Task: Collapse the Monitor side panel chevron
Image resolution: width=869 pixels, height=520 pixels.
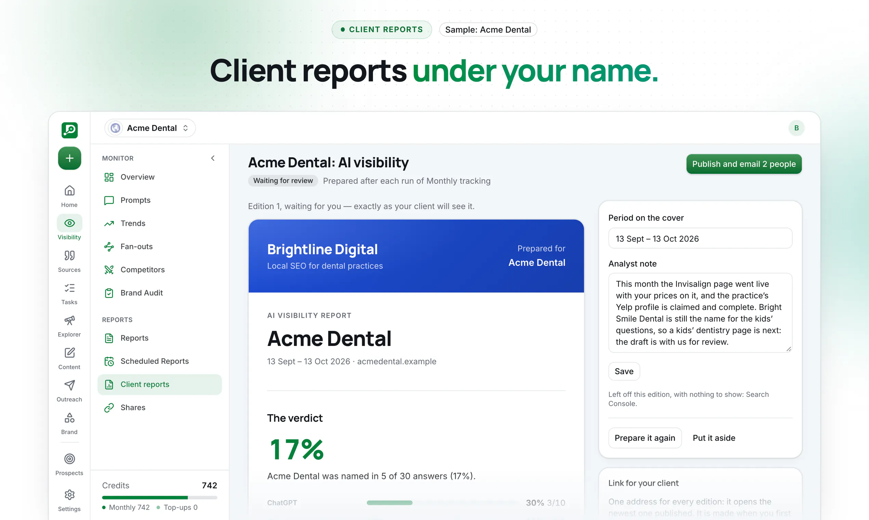Action: point(213,158)
